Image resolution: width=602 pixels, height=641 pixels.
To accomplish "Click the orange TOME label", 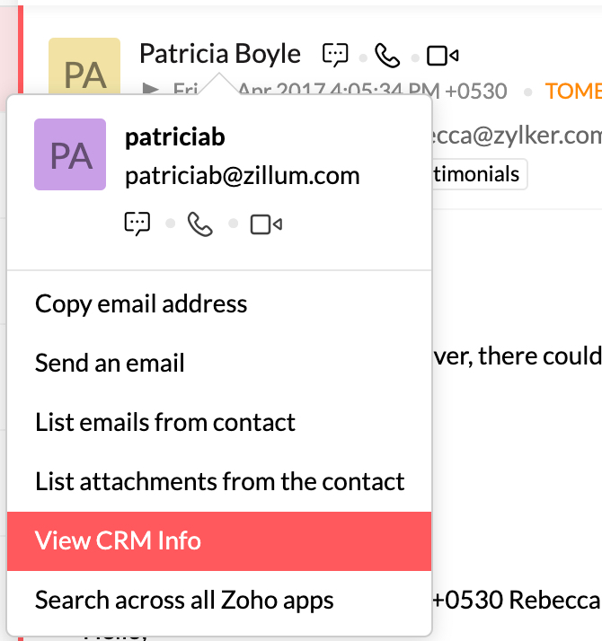I will 572,91.
